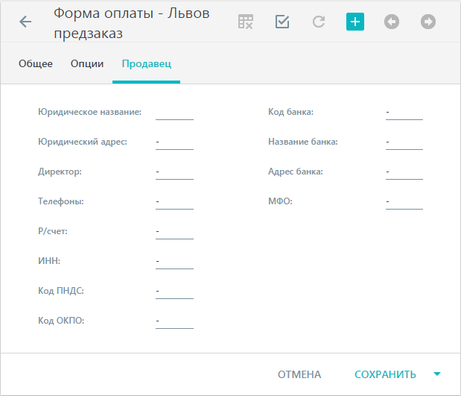This screenshot has height=396, width=461.
Task: Click the back arrow icon
Action: coord(25,22)
